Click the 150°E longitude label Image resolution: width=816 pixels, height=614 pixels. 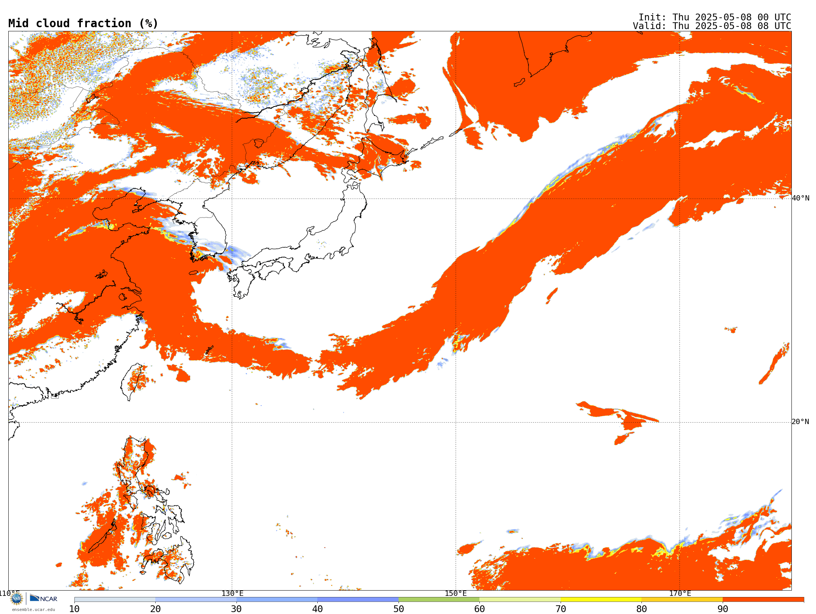coord(456,593)
